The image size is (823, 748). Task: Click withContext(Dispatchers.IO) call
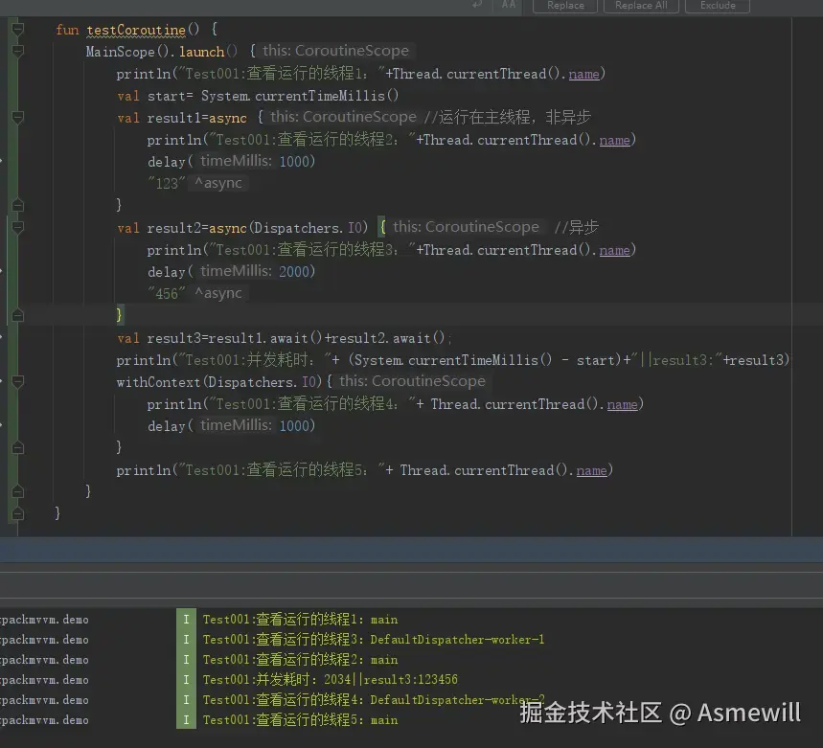[218, 382]
